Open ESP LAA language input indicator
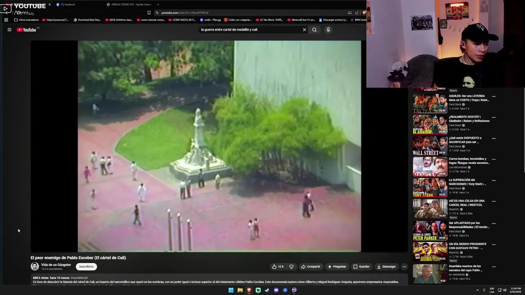 click(x=492, y=290)
